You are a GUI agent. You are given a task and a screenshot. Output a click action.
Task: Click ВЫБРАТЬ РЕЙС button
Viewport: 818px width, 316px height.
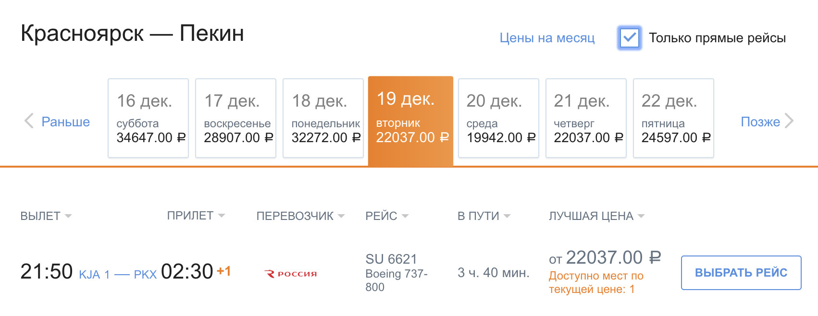[x=741, y=273]
